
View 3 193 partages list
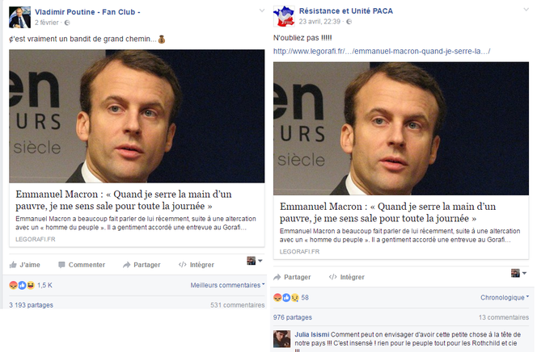32,305
